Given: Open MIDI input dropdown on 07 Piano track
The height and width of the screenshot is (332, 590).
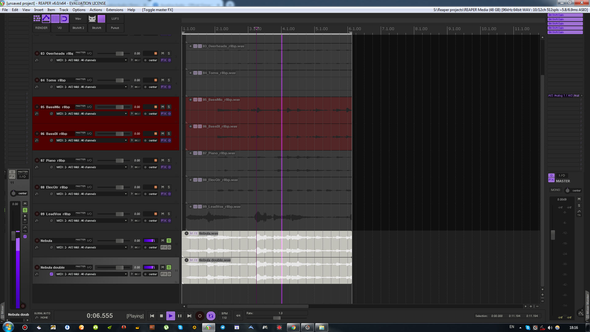Looking at the screenshot, I should pyautogui.click(x=92, y=167).
